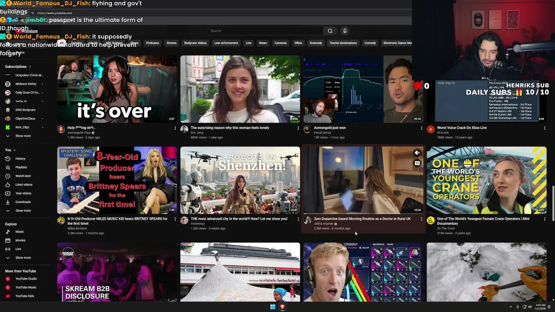Open YouTube Music link
This screenshot has width=555, height=312.
click(x=26, y=287)
